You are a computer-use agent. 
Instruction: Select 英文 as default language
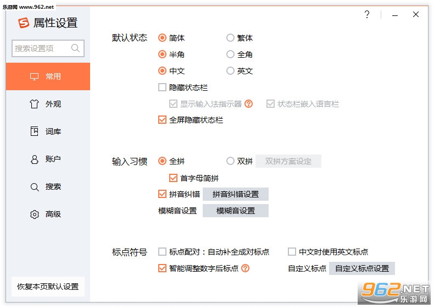click(230, 71)
